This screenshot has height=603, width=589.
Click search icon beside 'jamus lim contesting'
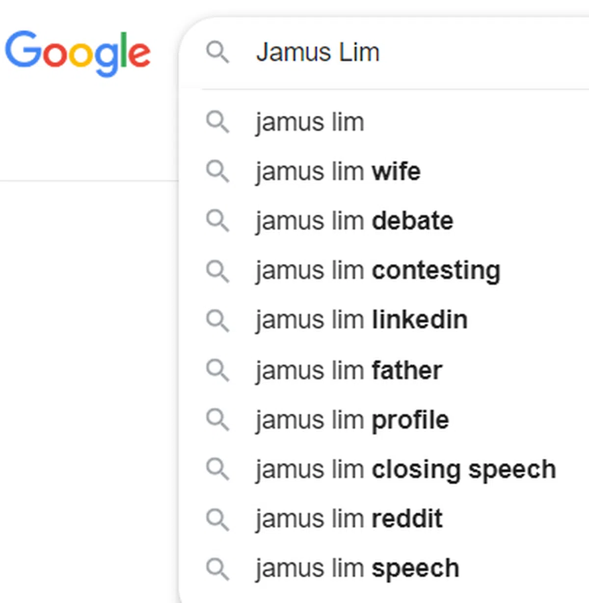click(x=217, y=271)
